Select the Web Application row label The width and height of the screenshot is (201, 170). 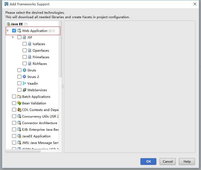coord(35,31)
